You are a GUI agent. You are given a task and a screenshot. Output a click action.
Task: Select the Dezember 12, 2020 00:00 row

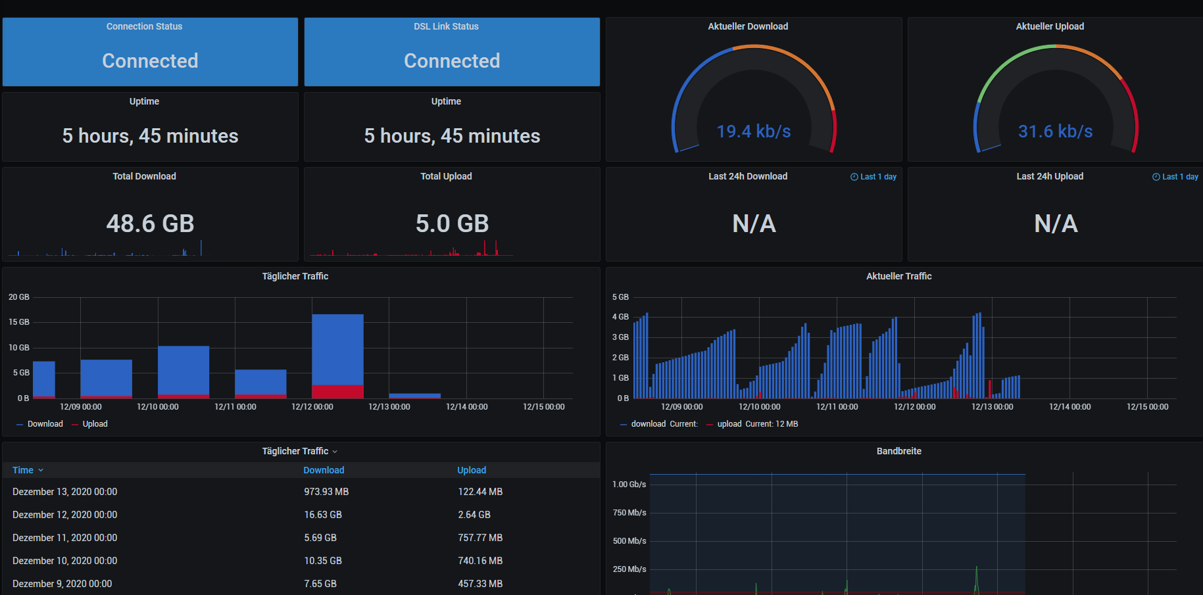pyautogui.click(x=301, y=515)
